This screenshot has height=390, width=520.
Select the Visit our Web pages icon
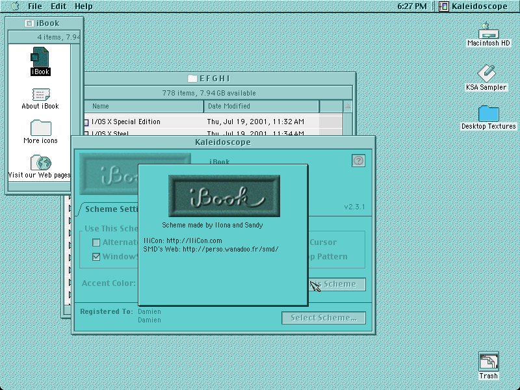pyautogui.click(x=41, y=162)
